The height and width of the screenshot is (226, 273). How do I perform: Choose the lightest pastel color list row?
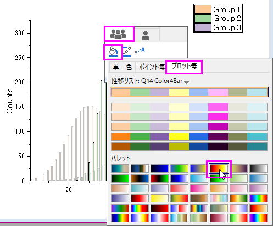[x=189, y=107]
